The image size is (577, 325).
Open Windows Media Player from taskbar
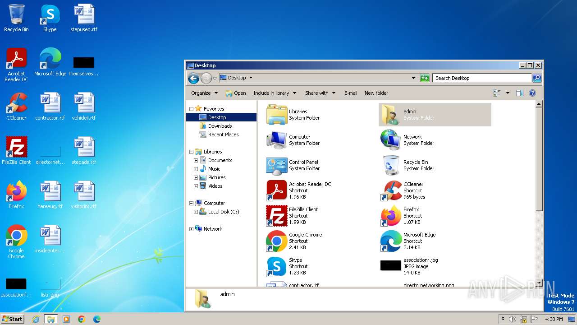pos(66,319)
